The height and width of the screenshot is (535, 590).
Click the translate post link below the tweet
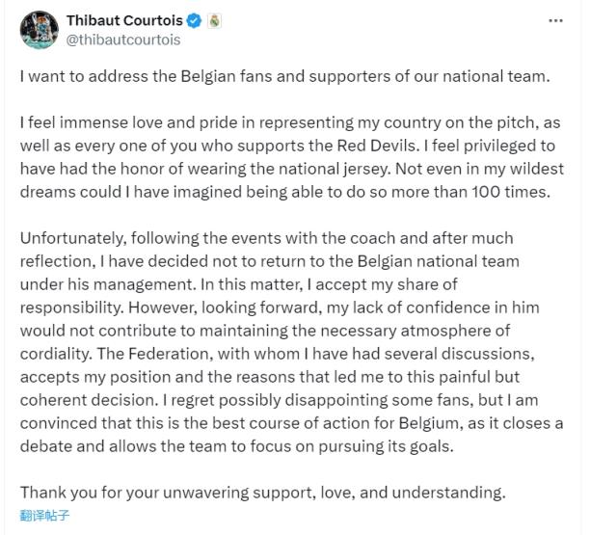tap(45, 516)
